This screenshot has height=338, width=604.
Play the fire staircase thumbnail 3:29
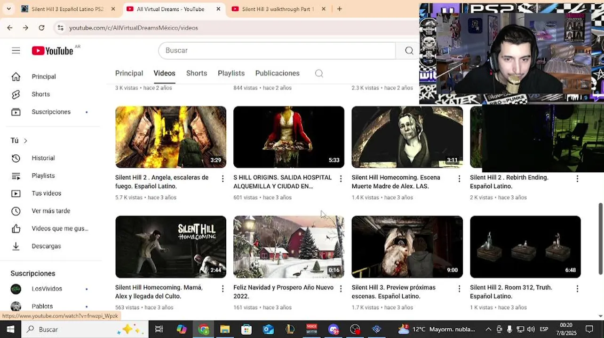pyautogui.click(x=171, y=137)
